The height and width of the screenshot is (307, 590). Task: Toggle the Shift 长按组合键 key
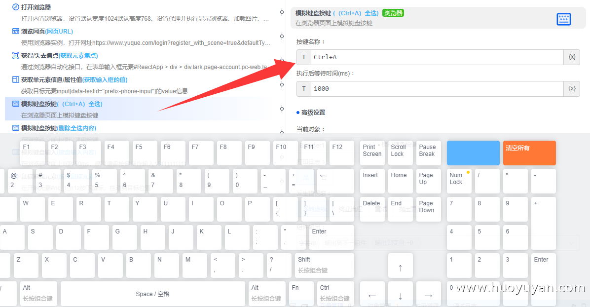[324, 266]
